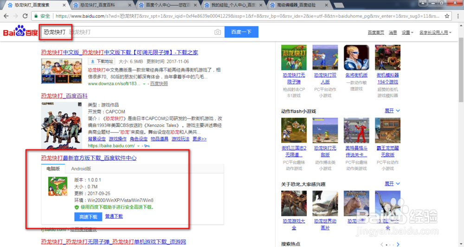
Task: Bookmark page with the star icon
Action: [x=447, y=16]
